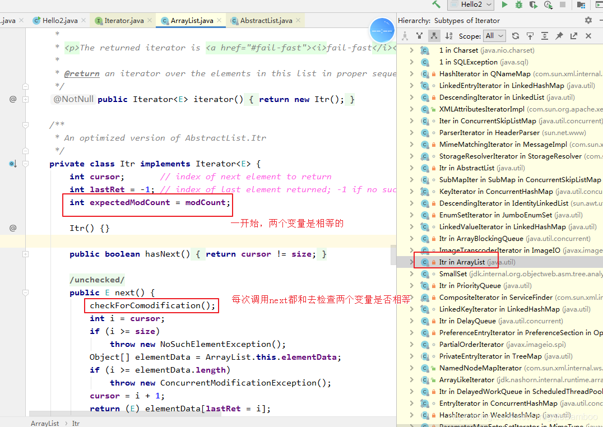The height and width of the screenshot is (427, 603).
Task: Close the Hello2.java editor tab
Action: [84, 20]
